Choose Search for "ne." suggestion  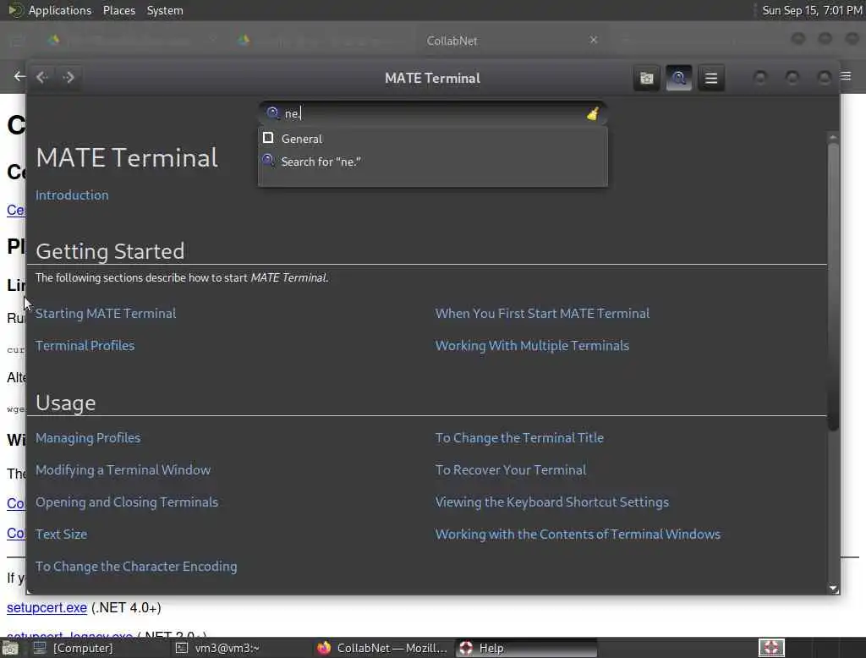(x=433, y=162)
